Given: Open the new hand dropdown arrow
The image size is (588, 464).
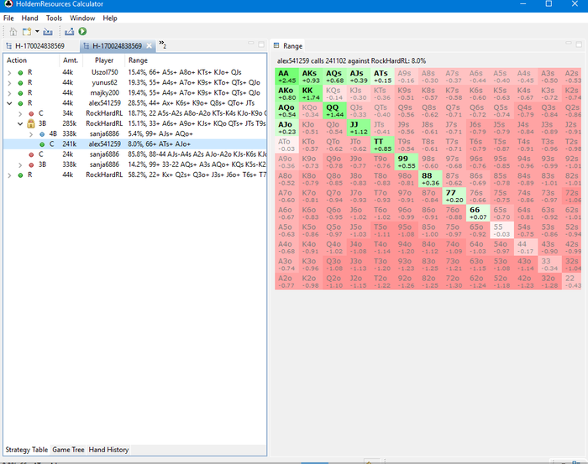Looking at the screenshot, I should 37,31.
